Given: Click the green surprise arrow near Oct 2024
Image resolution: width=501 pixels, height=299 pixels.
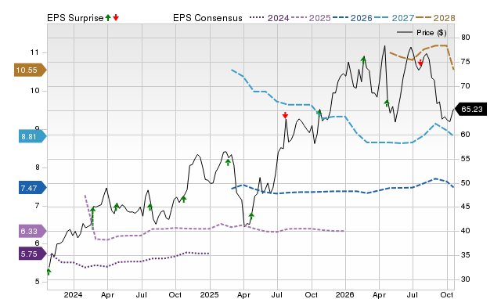Looking at the screenshot, I should coord(183,199).
